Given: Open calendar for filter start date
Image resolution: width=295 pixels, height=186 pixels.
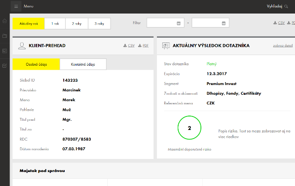Looking at the screenshot, I should click(x=179, y=23).
